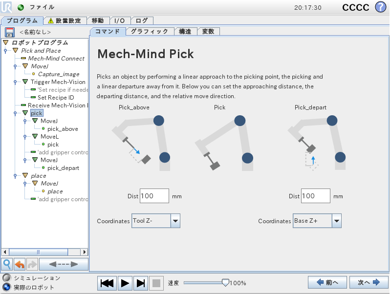
Task: Click the UR logo icon
Action: point(6,7)
